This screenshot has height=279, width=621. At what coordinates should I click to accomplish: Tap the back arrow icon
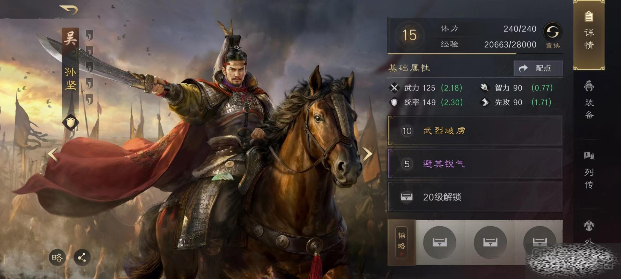pos(69,10)
